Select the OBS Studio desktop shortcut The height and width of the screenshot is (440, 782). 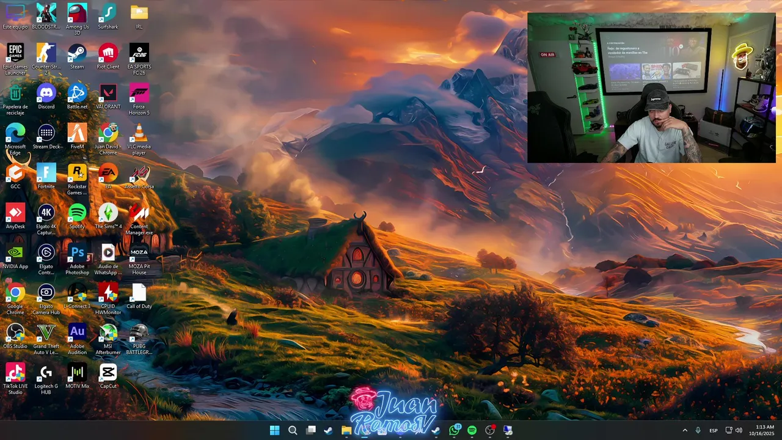click(15, 336)
